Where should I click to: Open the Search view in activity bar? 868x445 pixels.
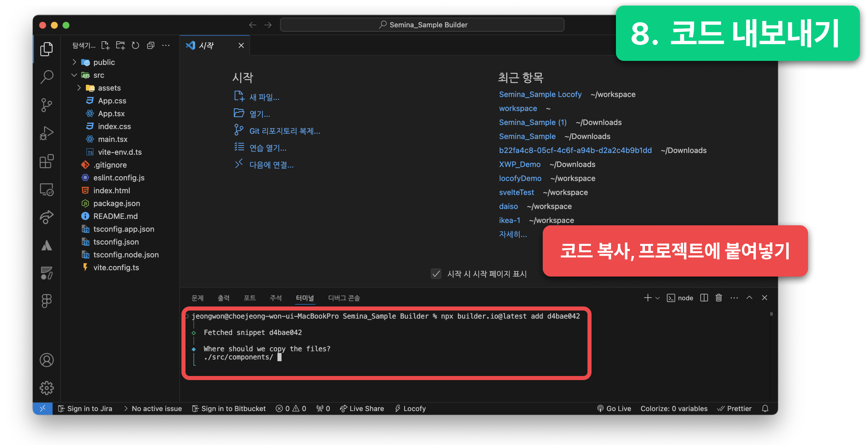coord(46,77)
